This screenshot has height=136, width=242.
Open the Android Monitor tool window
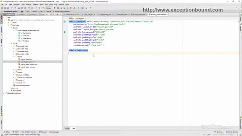pyautogui.click(x=29, y=132)
